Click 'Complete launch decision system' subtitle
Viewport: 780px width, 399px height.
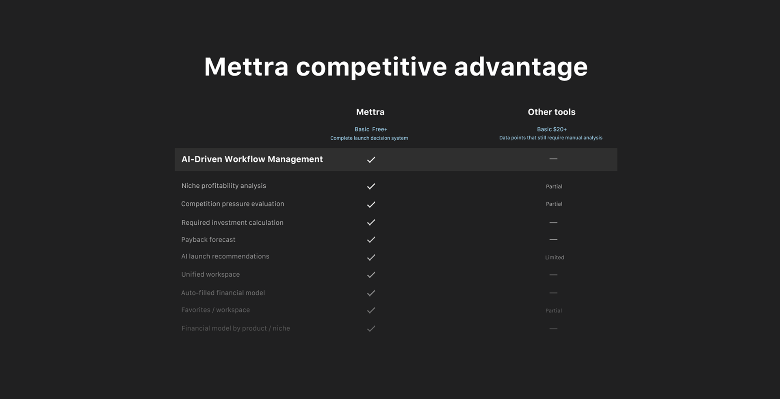[369, 138]
